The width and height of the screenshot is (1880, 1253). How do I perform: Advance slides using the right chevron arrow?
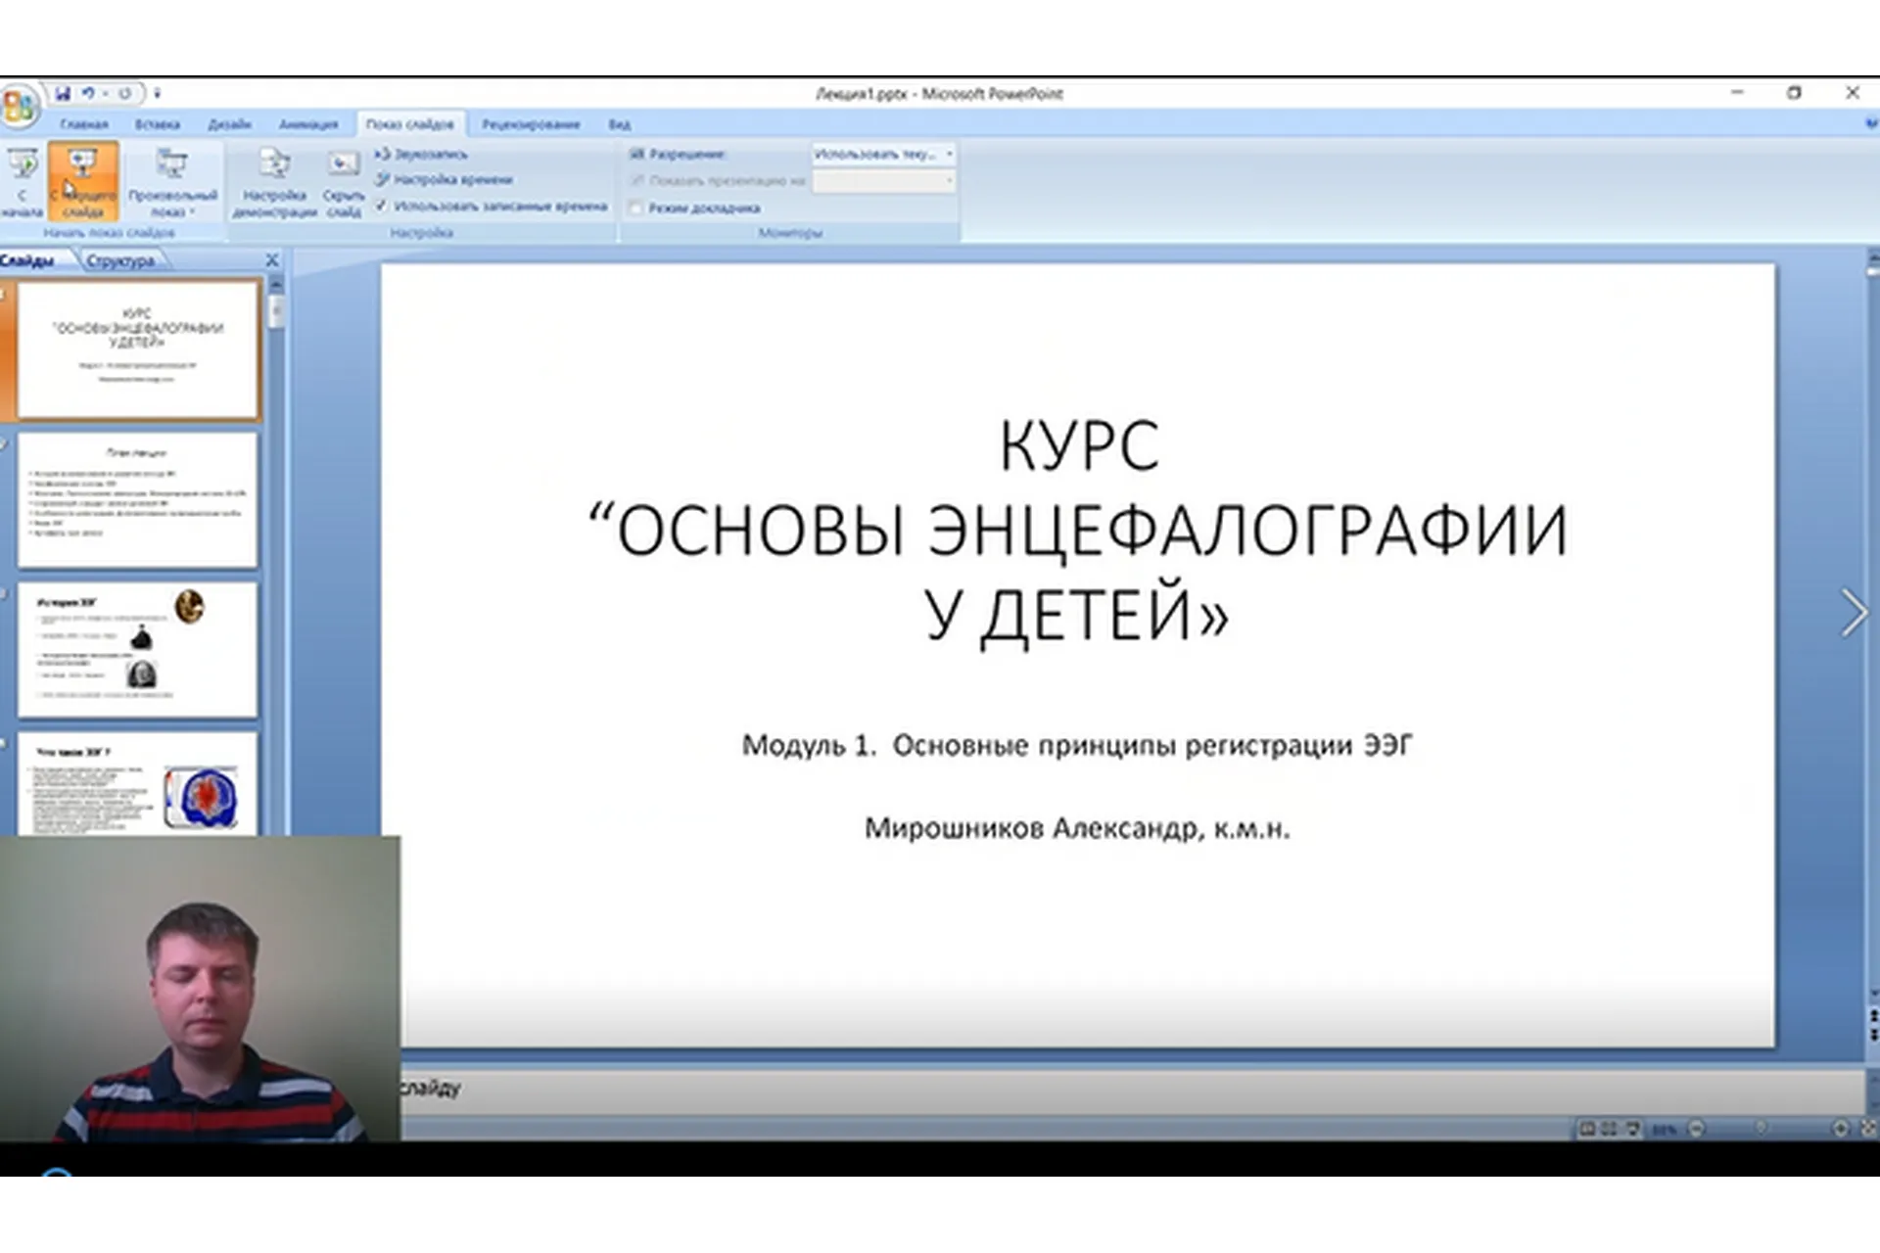coord(1855,612)
